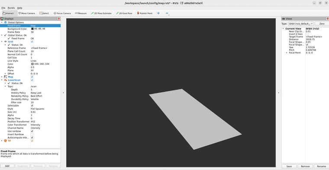Click the Rename view button
The image size is (329, 170).
(321, 166)
